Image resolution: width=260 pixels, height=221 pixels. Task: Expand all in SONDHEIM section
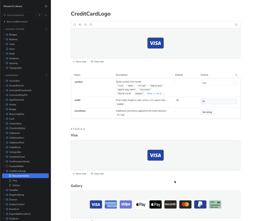46,75
